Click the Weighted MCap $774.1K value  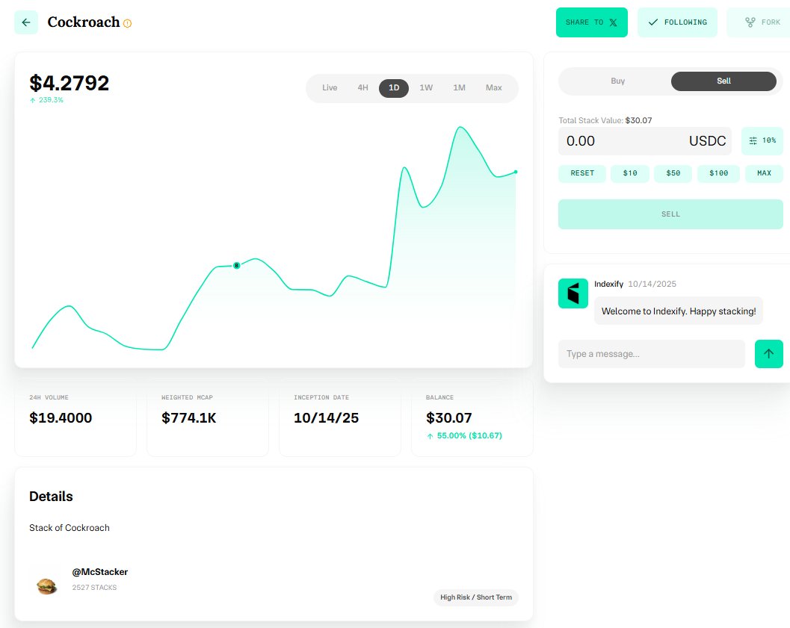pyautogui.click(x=188, y=418)
